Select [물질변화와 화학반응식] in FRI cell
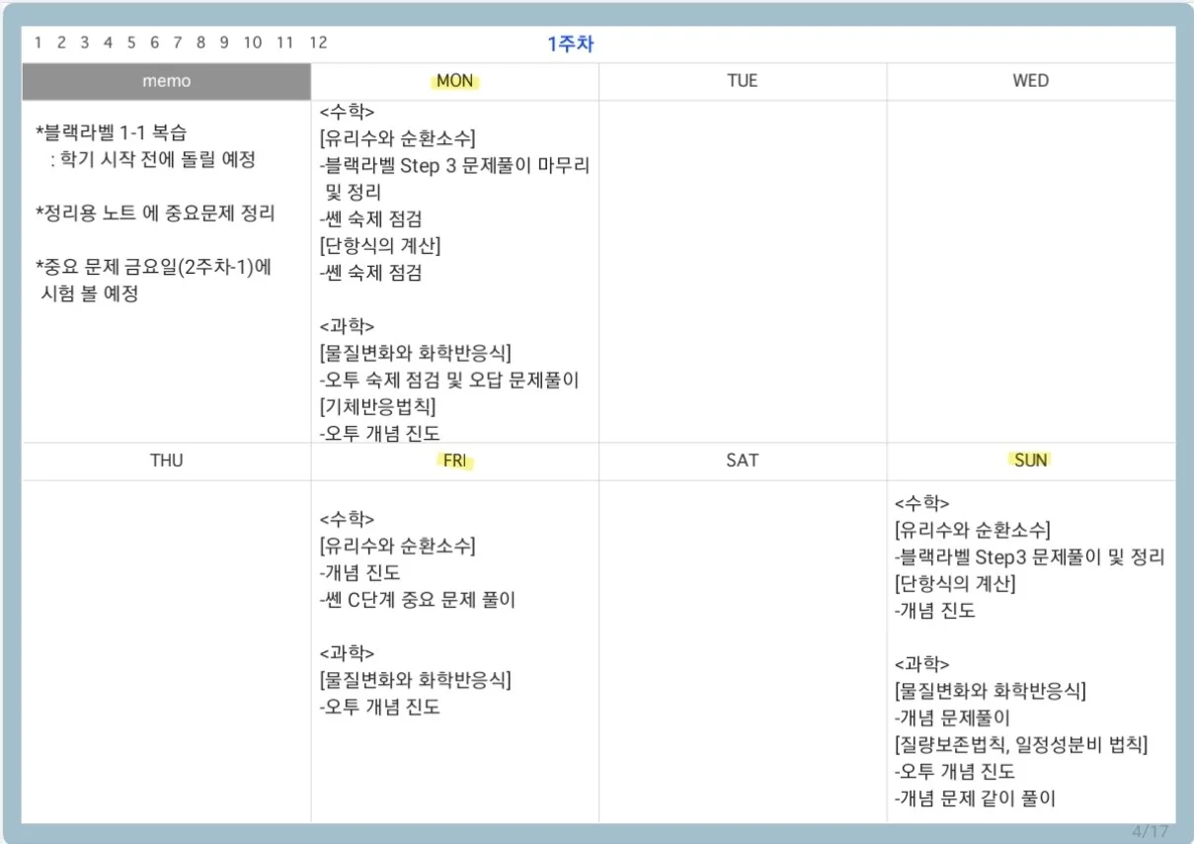 415,680
